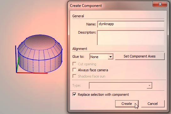Click the blue vertical axis line

coord(16,59)
